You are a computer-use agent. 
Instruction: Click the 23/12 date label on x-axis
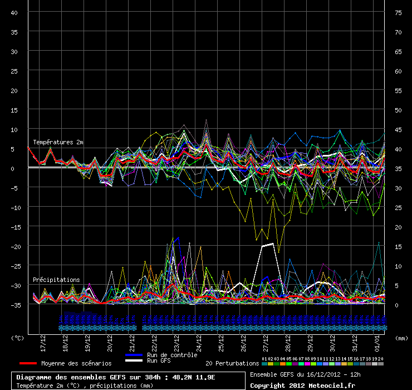coord(176,343)
